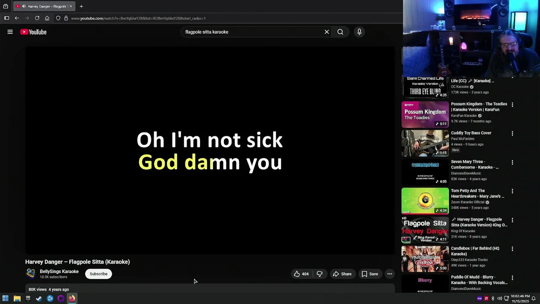Open BellySings Karaoke channel name
The width and height of the screenshot is (540, 304).
click(x=59, y=271)
